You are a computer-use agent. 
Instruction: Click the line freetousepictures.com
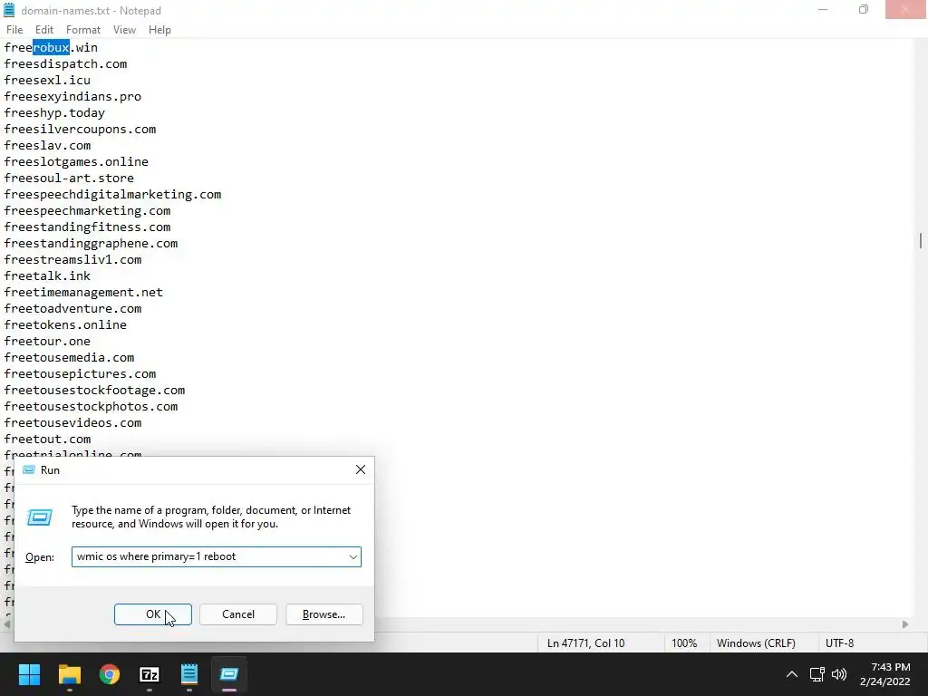tap(80, 374)
